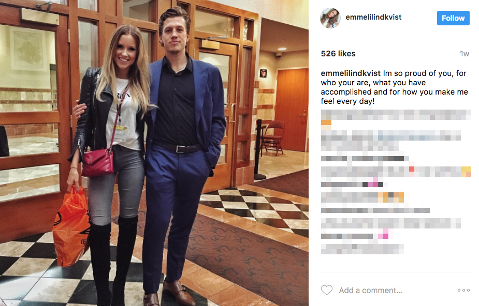This screenshot has width=479, height=306.
Task: Open emmelilindkvist username beside the profile picture
Action: point(373,17)
